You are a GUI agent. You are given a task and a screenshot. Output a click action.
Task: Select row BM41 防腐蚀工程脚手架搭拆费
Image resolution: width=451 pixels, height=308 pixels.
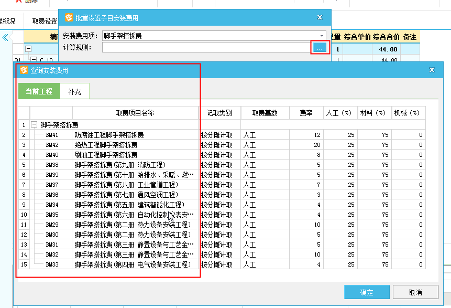pos(109,135)
